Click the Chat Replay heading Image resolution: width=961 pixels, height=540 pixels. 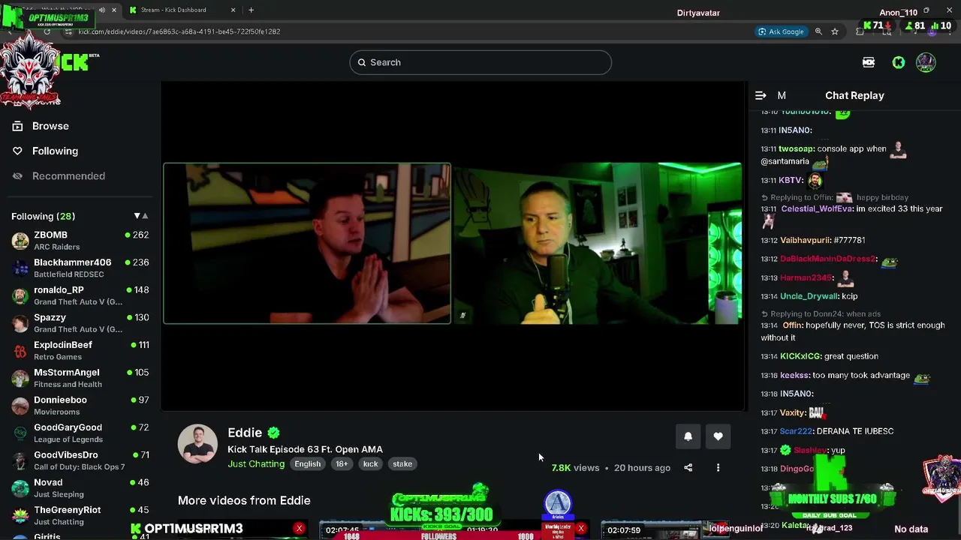click(x=854, y=95)
